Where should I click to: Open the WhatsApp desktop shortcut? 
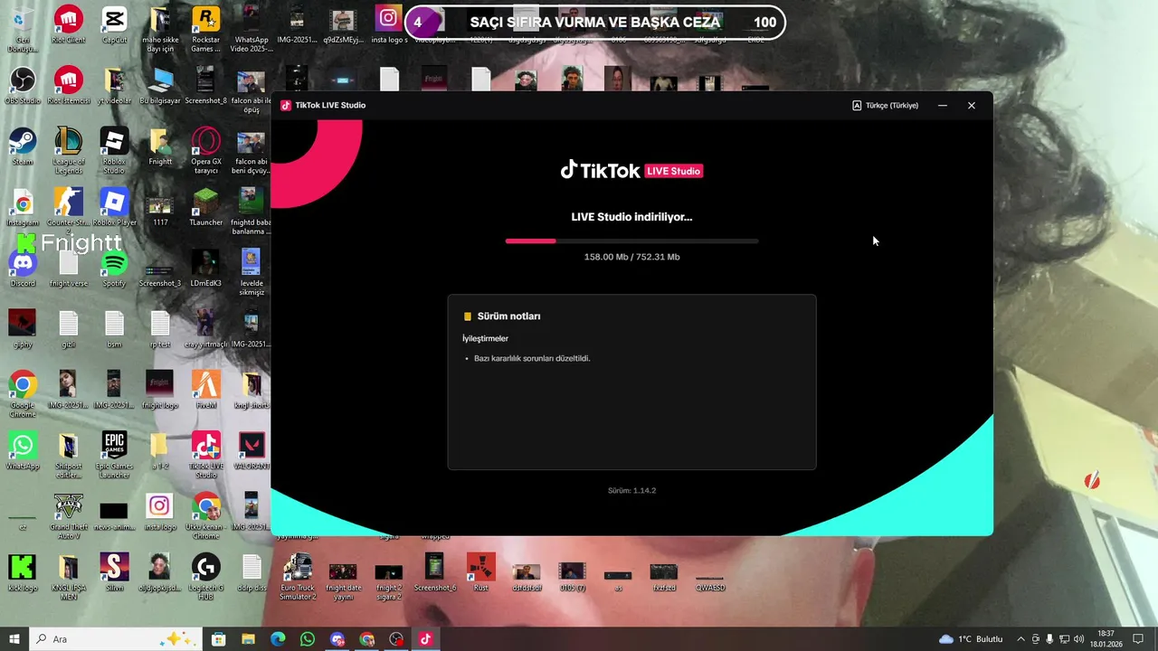tap(23, 451)
